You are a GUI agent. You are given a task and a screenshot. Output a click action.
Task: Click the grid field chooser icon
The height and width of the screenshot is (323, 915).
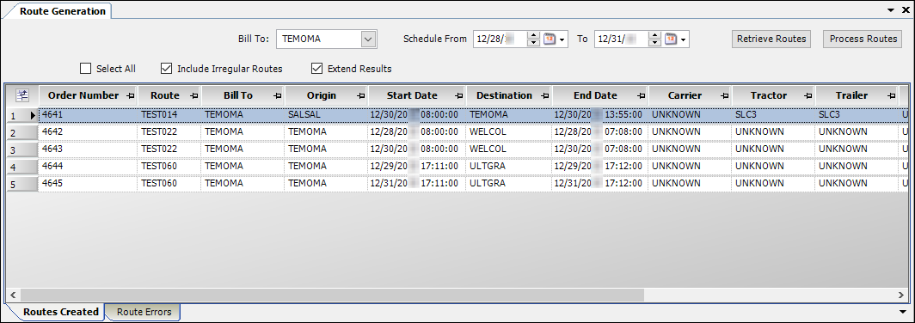point(22,95)
